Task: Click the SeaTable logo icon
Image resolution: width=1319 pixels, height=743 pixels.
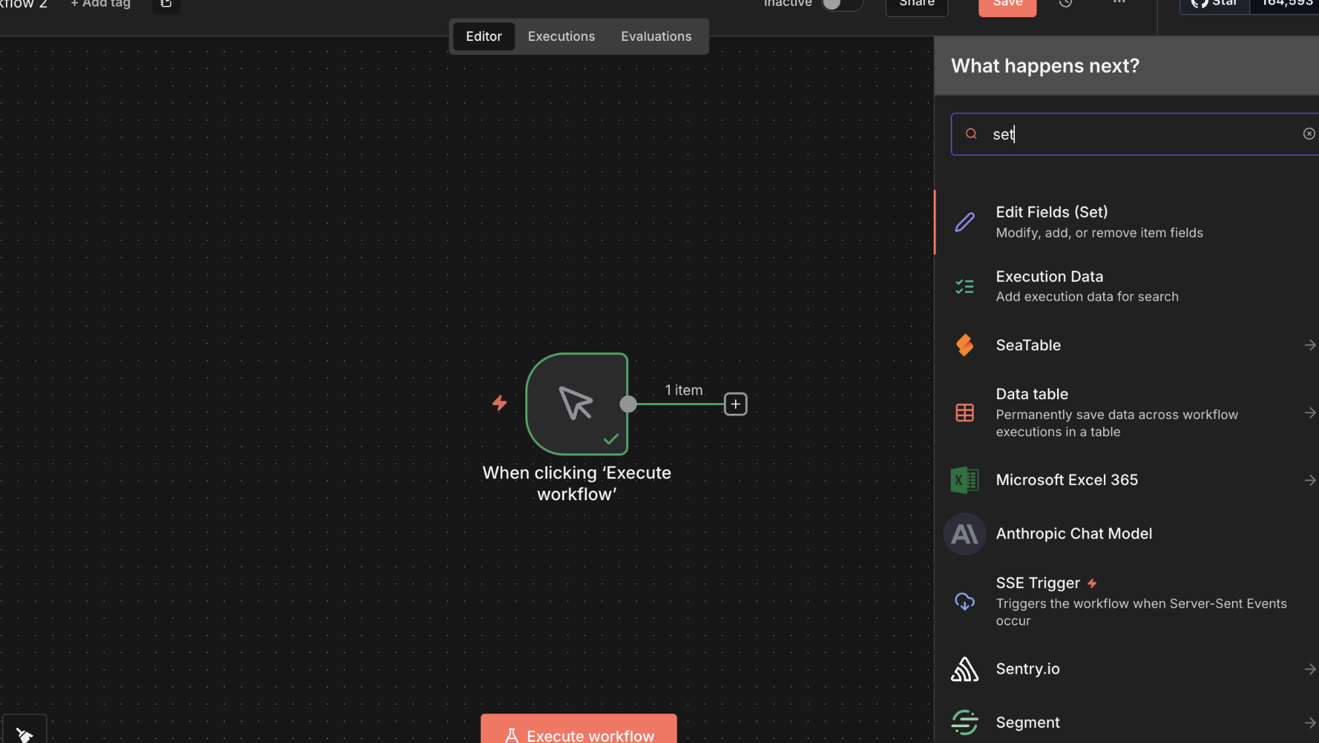Action: (965, 345)
